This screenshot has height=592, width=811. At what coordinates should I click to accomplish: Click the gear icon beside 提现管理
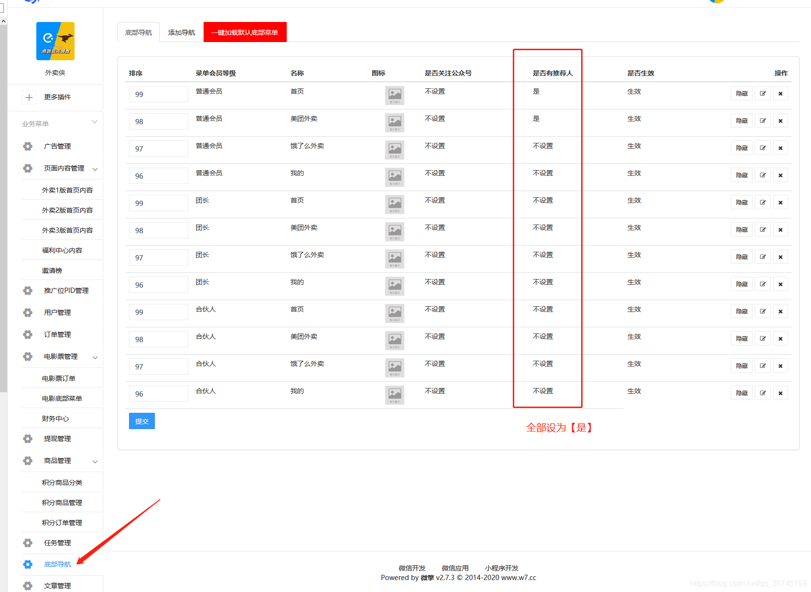point(28,439)
